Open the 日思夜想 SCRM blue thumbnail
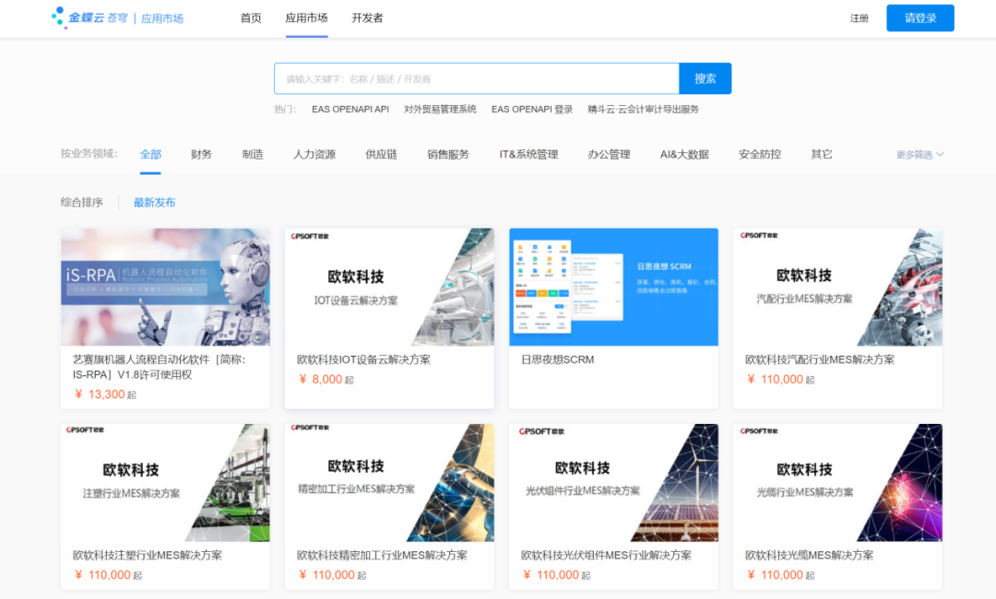 pyautogui.click(x=613, y=287)
